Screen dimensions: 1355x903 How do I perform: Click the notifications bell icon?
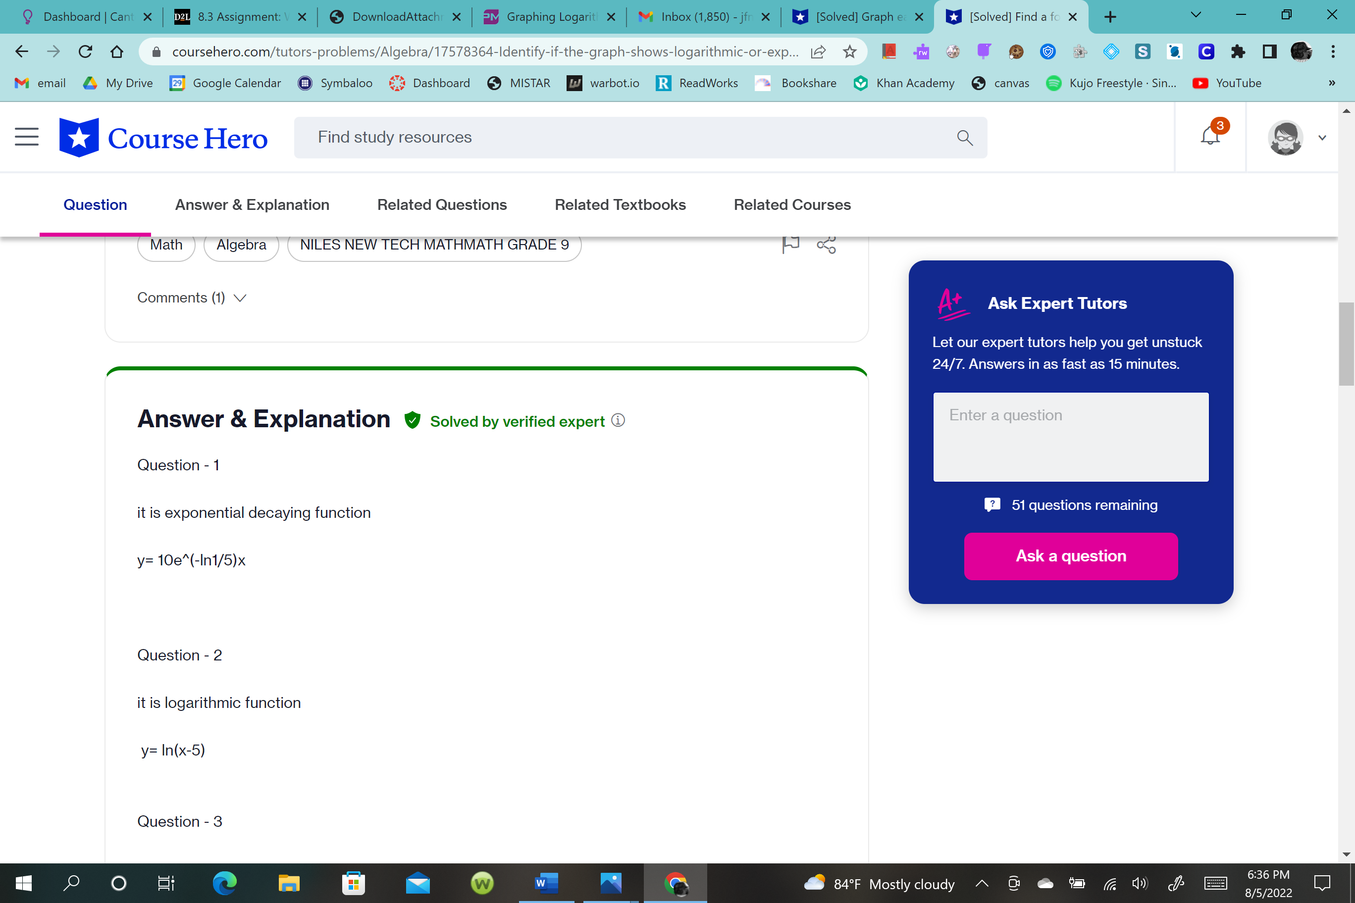1210,137
